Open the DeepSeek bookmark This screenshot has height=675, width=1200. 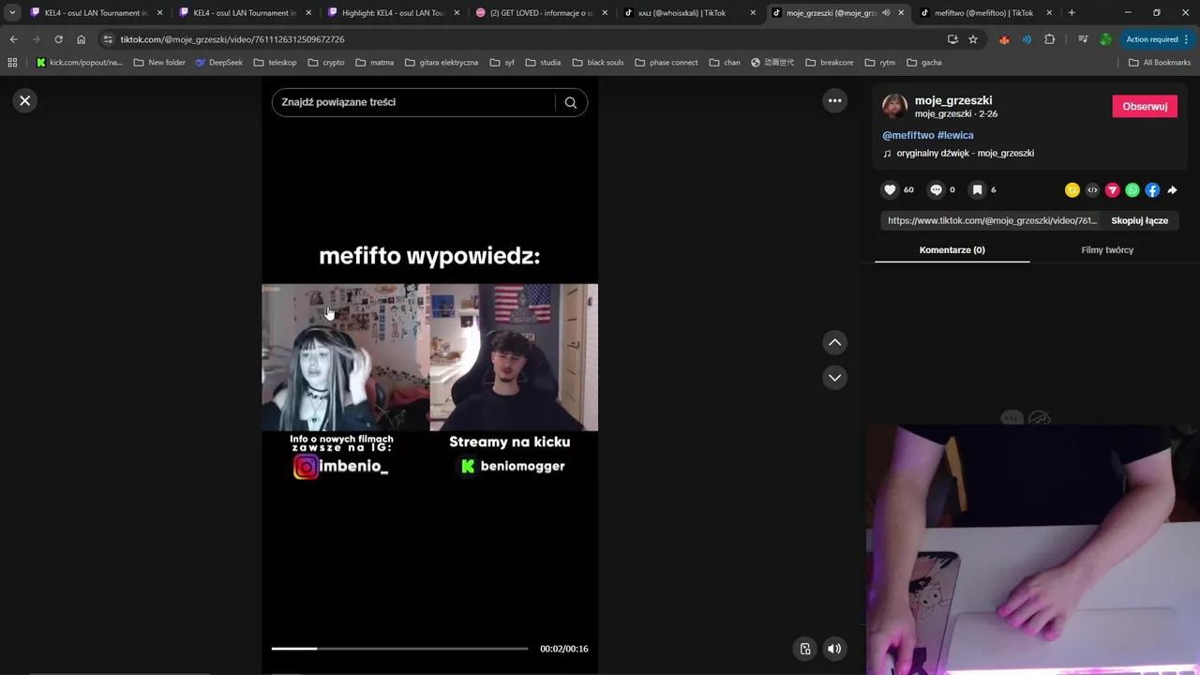click(x=219, y=63)
